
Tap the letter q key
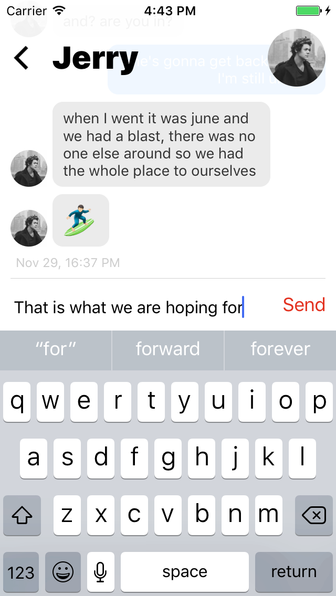pyautogui.click(x=17, y=402)
